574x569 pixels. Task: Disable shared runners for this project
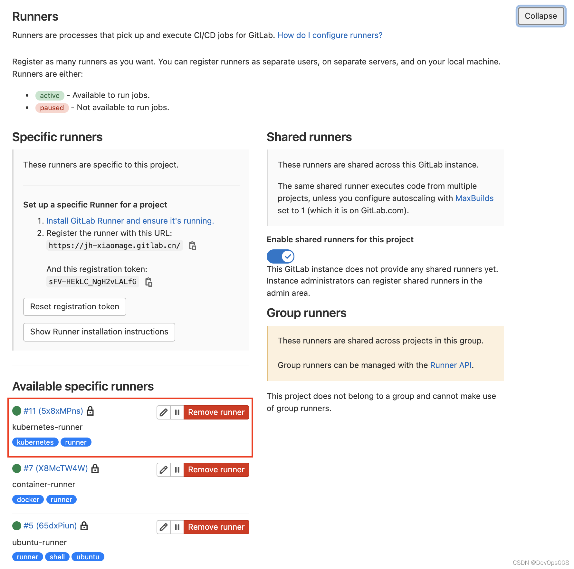(x=280, y=256)
